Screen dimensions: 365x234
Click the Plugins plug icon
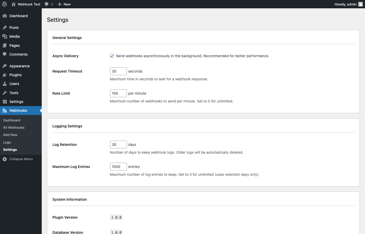click(5, 75)
